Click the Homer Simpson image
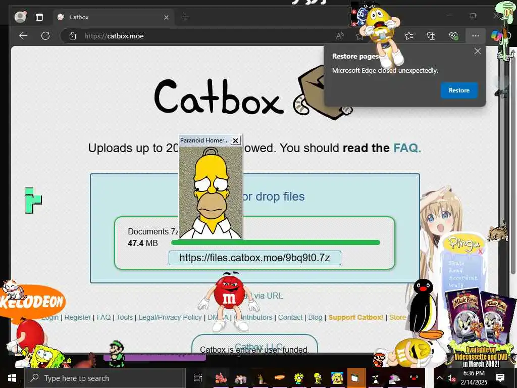517x388 pixels. [211, 192]
